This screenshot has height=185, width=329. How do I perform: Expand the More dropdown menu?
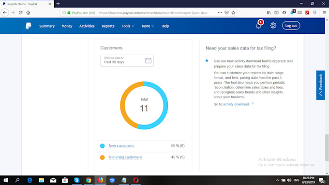pyautogui.click(x=148, y=26)
